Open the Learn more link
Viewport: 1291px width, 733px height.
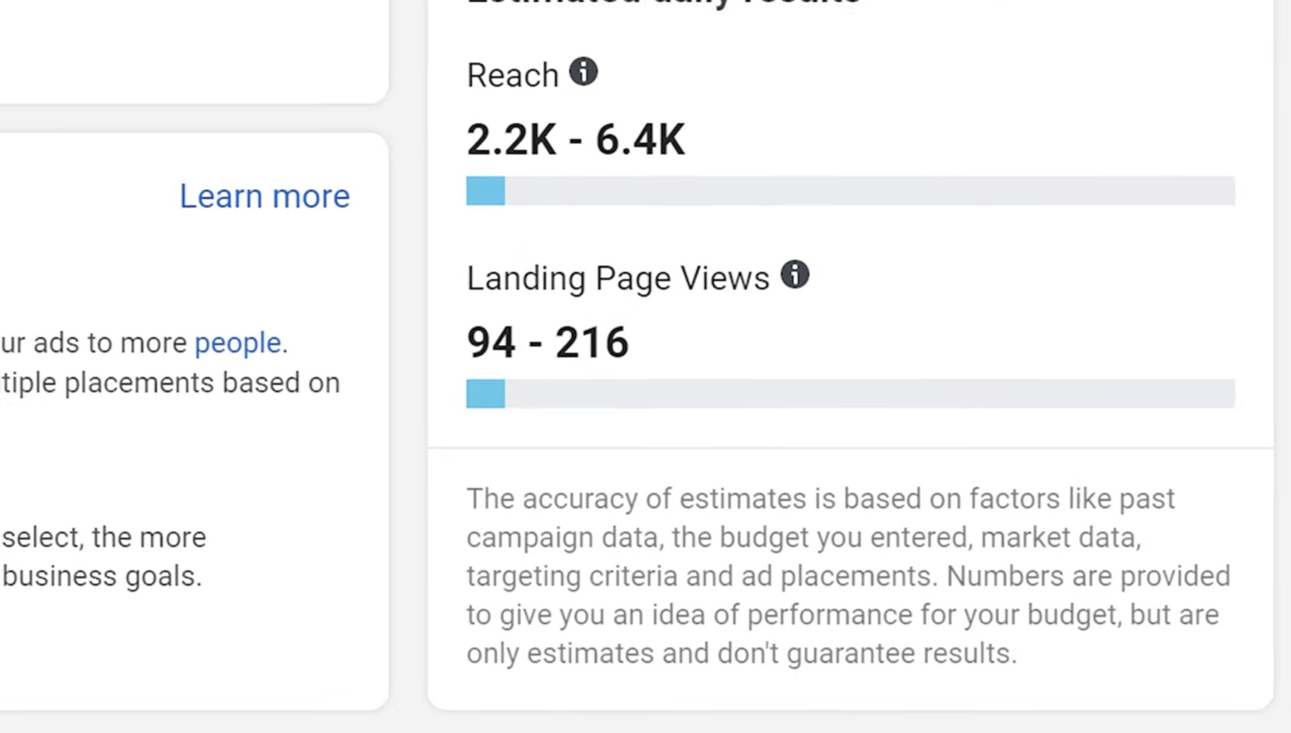pos(264,196)
